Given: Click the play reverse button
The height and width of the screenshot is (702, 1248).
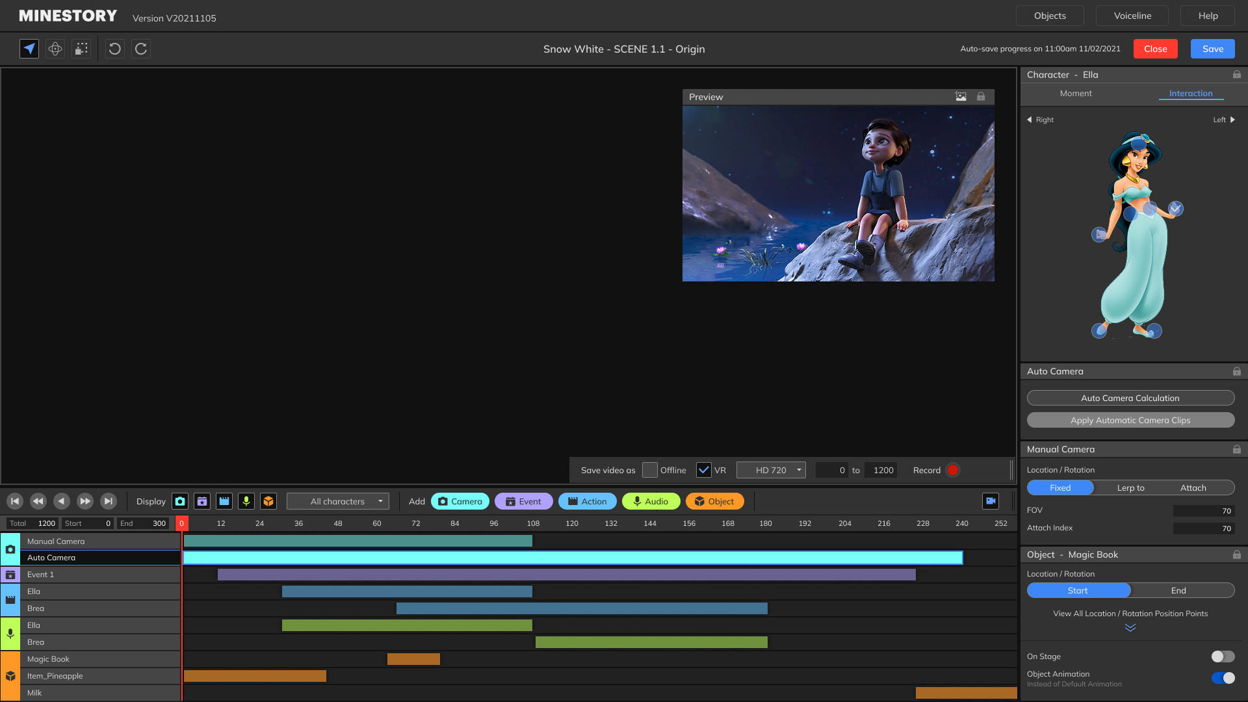Looking at the screenshot, I should coord(62,501).
